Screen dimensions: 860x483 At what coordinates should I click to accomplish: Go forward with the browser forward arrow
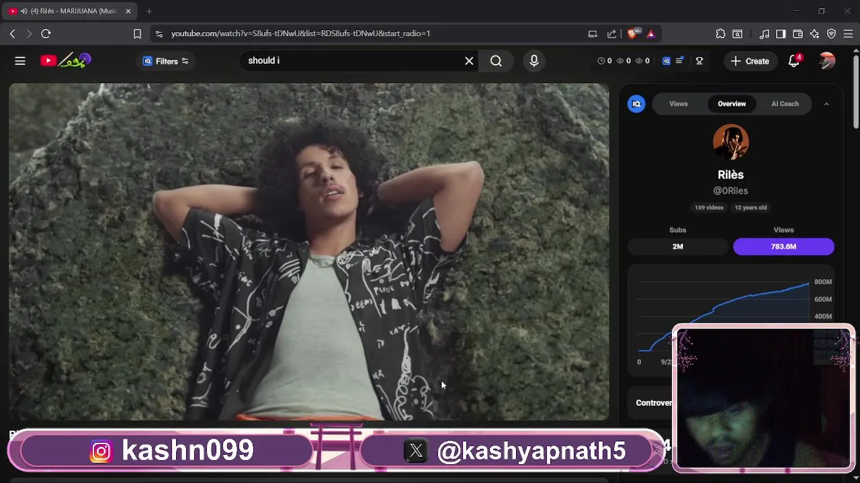(29, 34)
